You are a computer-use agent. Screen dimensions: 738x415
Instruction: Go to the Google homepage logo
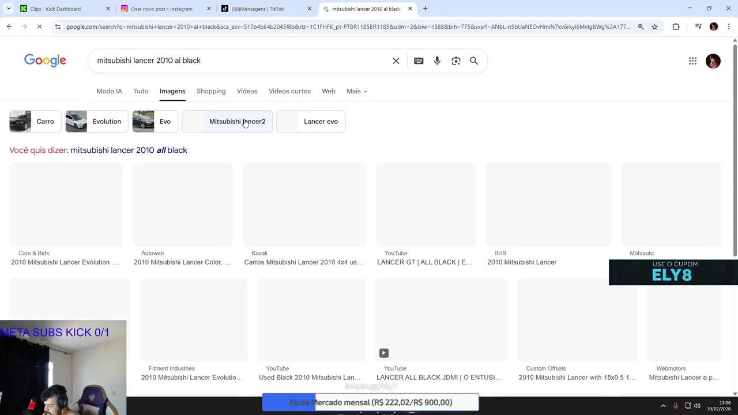tap(45, 61)
